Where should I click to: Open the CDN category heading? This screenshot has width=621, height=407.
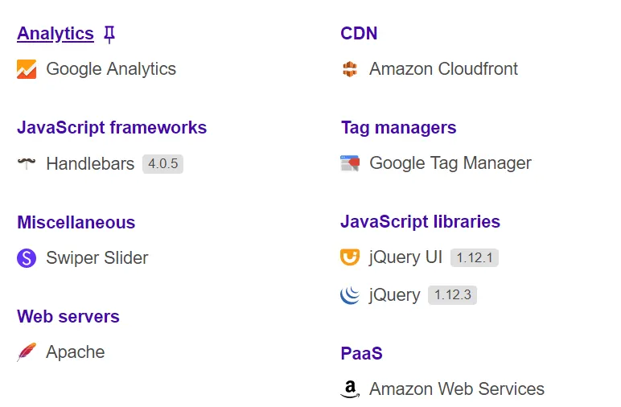pyautogui.click(x=359, y=33)
